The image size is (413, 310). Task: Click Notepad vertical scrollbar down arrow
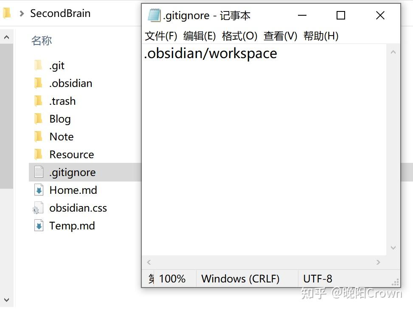[393, 248]
